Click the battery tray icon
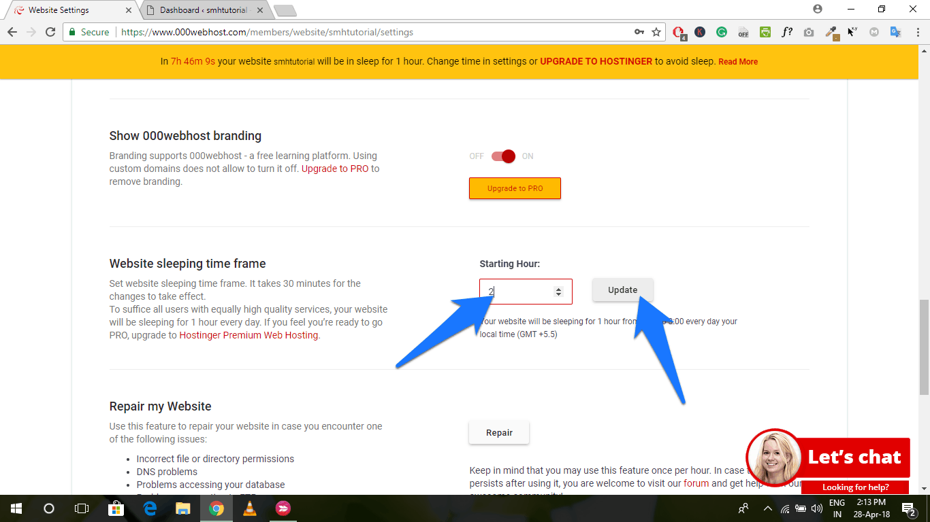 (x=801, y=508)
